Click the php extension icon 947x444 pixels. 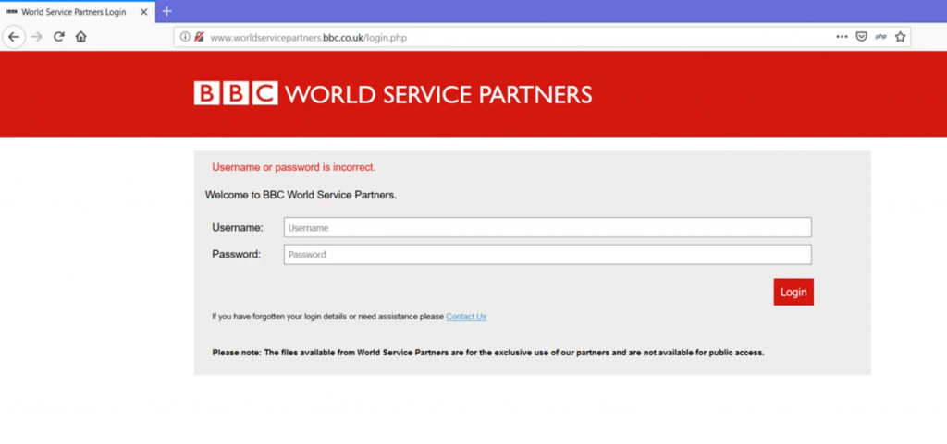pyautogui.click(x=881, y=37)
